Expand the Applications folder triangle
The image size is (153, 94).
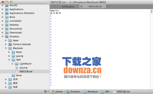3,9
